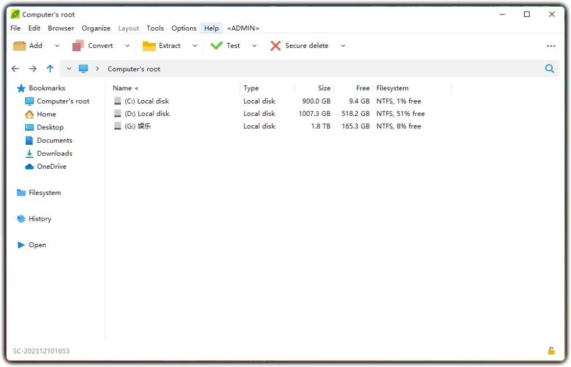This screenshot has height=367, width=571.
Task: Open the Tools menu
Action: tap(155, 28)
